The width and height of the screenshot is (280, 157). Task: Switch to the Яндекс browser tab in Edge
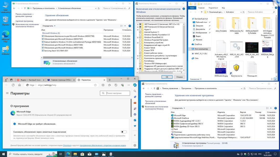coord(30,80)
